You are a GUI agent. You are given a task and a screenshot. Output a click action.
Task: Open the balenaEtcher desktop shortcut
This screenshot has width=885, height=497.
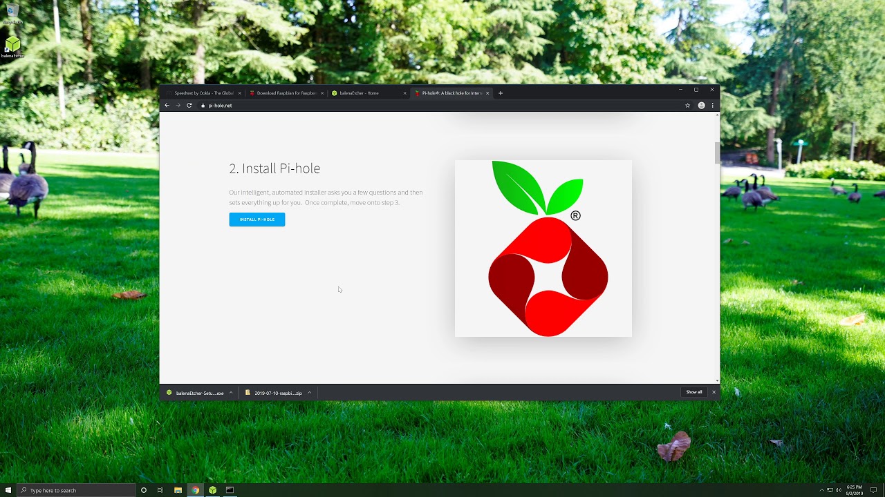pos(12,47)
